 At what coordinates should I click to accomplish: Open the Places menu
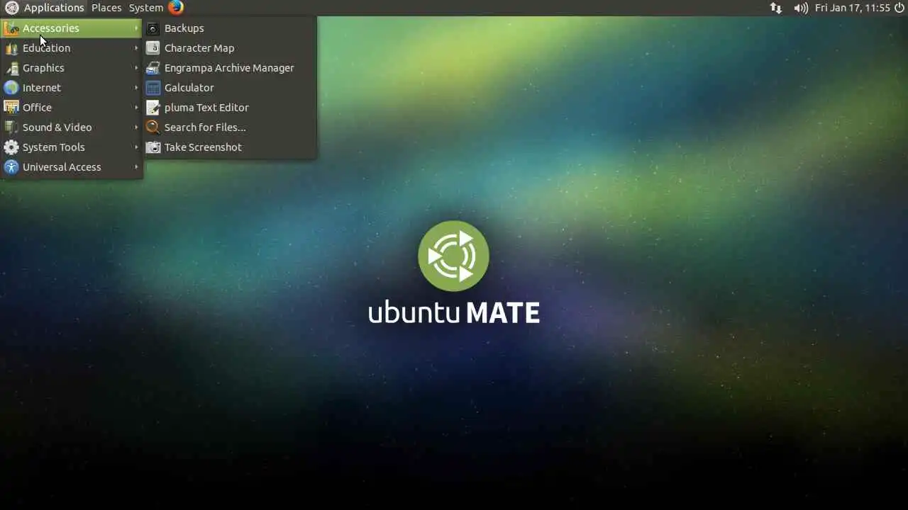[x=106, y=8]
